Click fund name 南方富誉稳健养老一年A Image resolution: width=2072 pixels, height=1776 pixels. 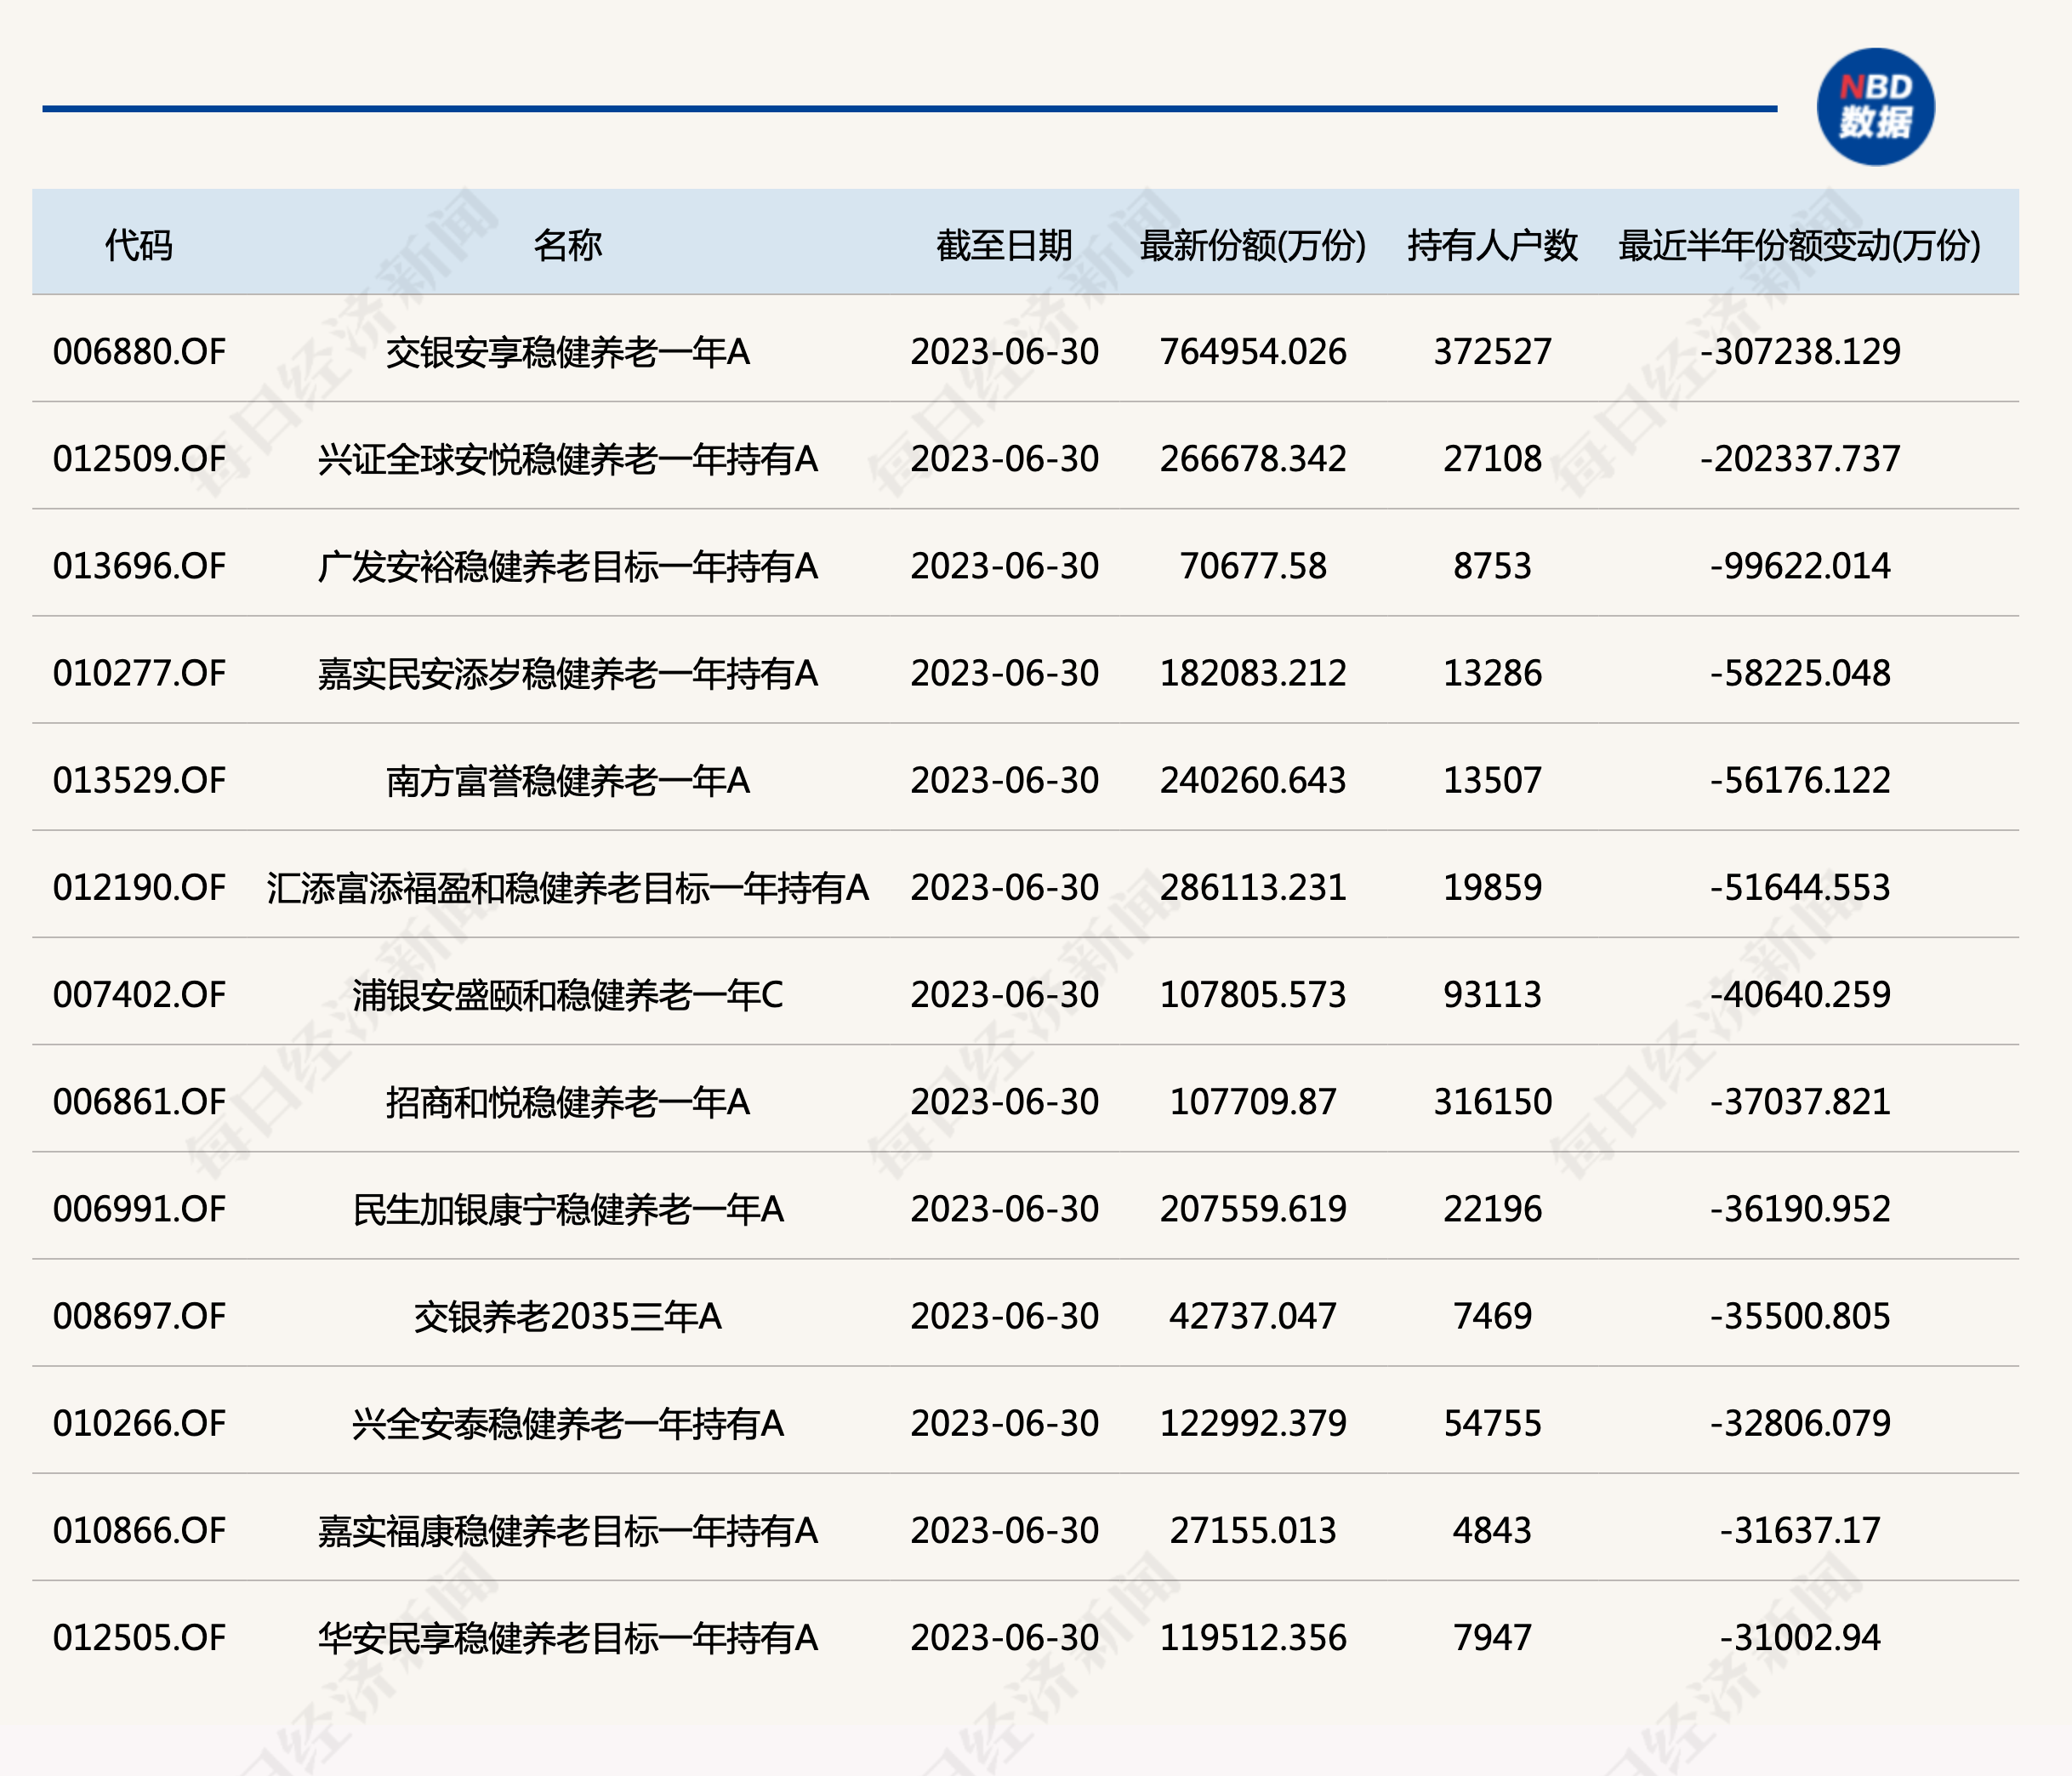click(x=567, y=780)
